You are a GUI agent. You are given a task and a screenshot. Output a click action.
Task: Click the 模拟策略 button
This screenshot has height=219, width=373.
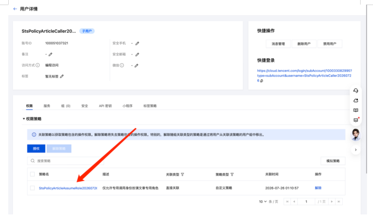(333, 161)
